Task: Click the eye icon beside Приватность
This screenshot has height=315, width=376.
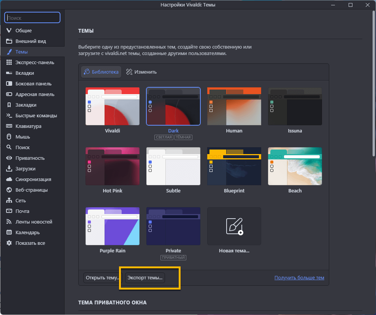Action: (9, 158)
